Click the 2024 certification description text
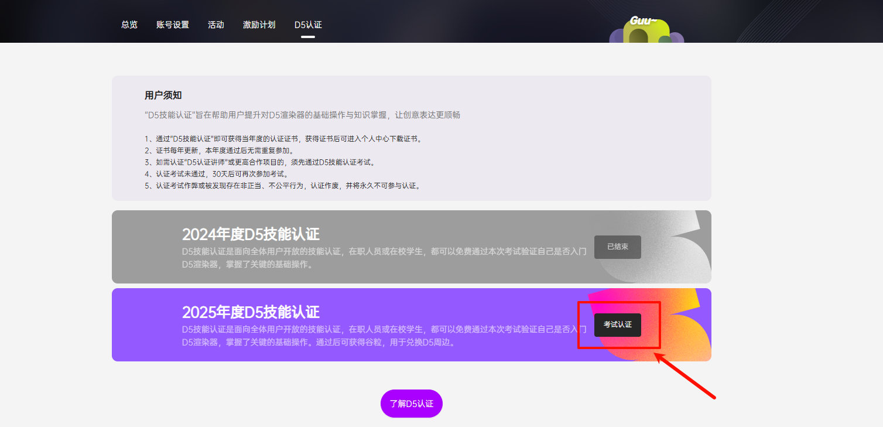This screenshot has height=427, width=883. (x=384, y=258)
